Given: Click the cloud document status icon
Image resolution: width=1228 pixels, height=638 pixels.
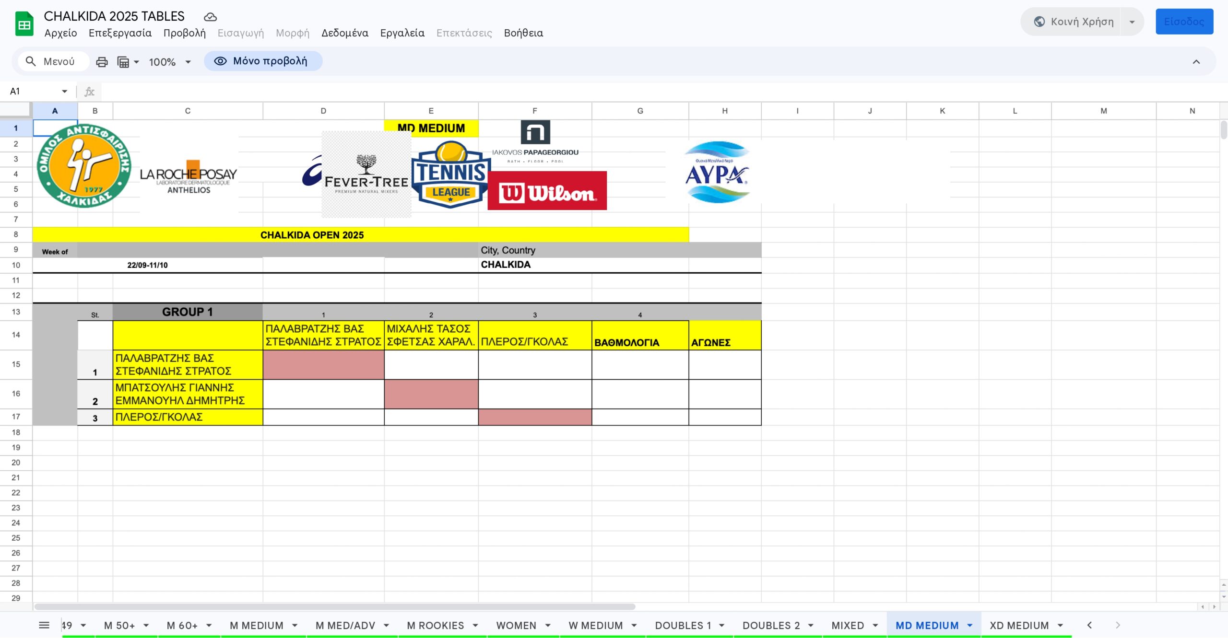Looking at the screenshot, I should tap(210, 17).
